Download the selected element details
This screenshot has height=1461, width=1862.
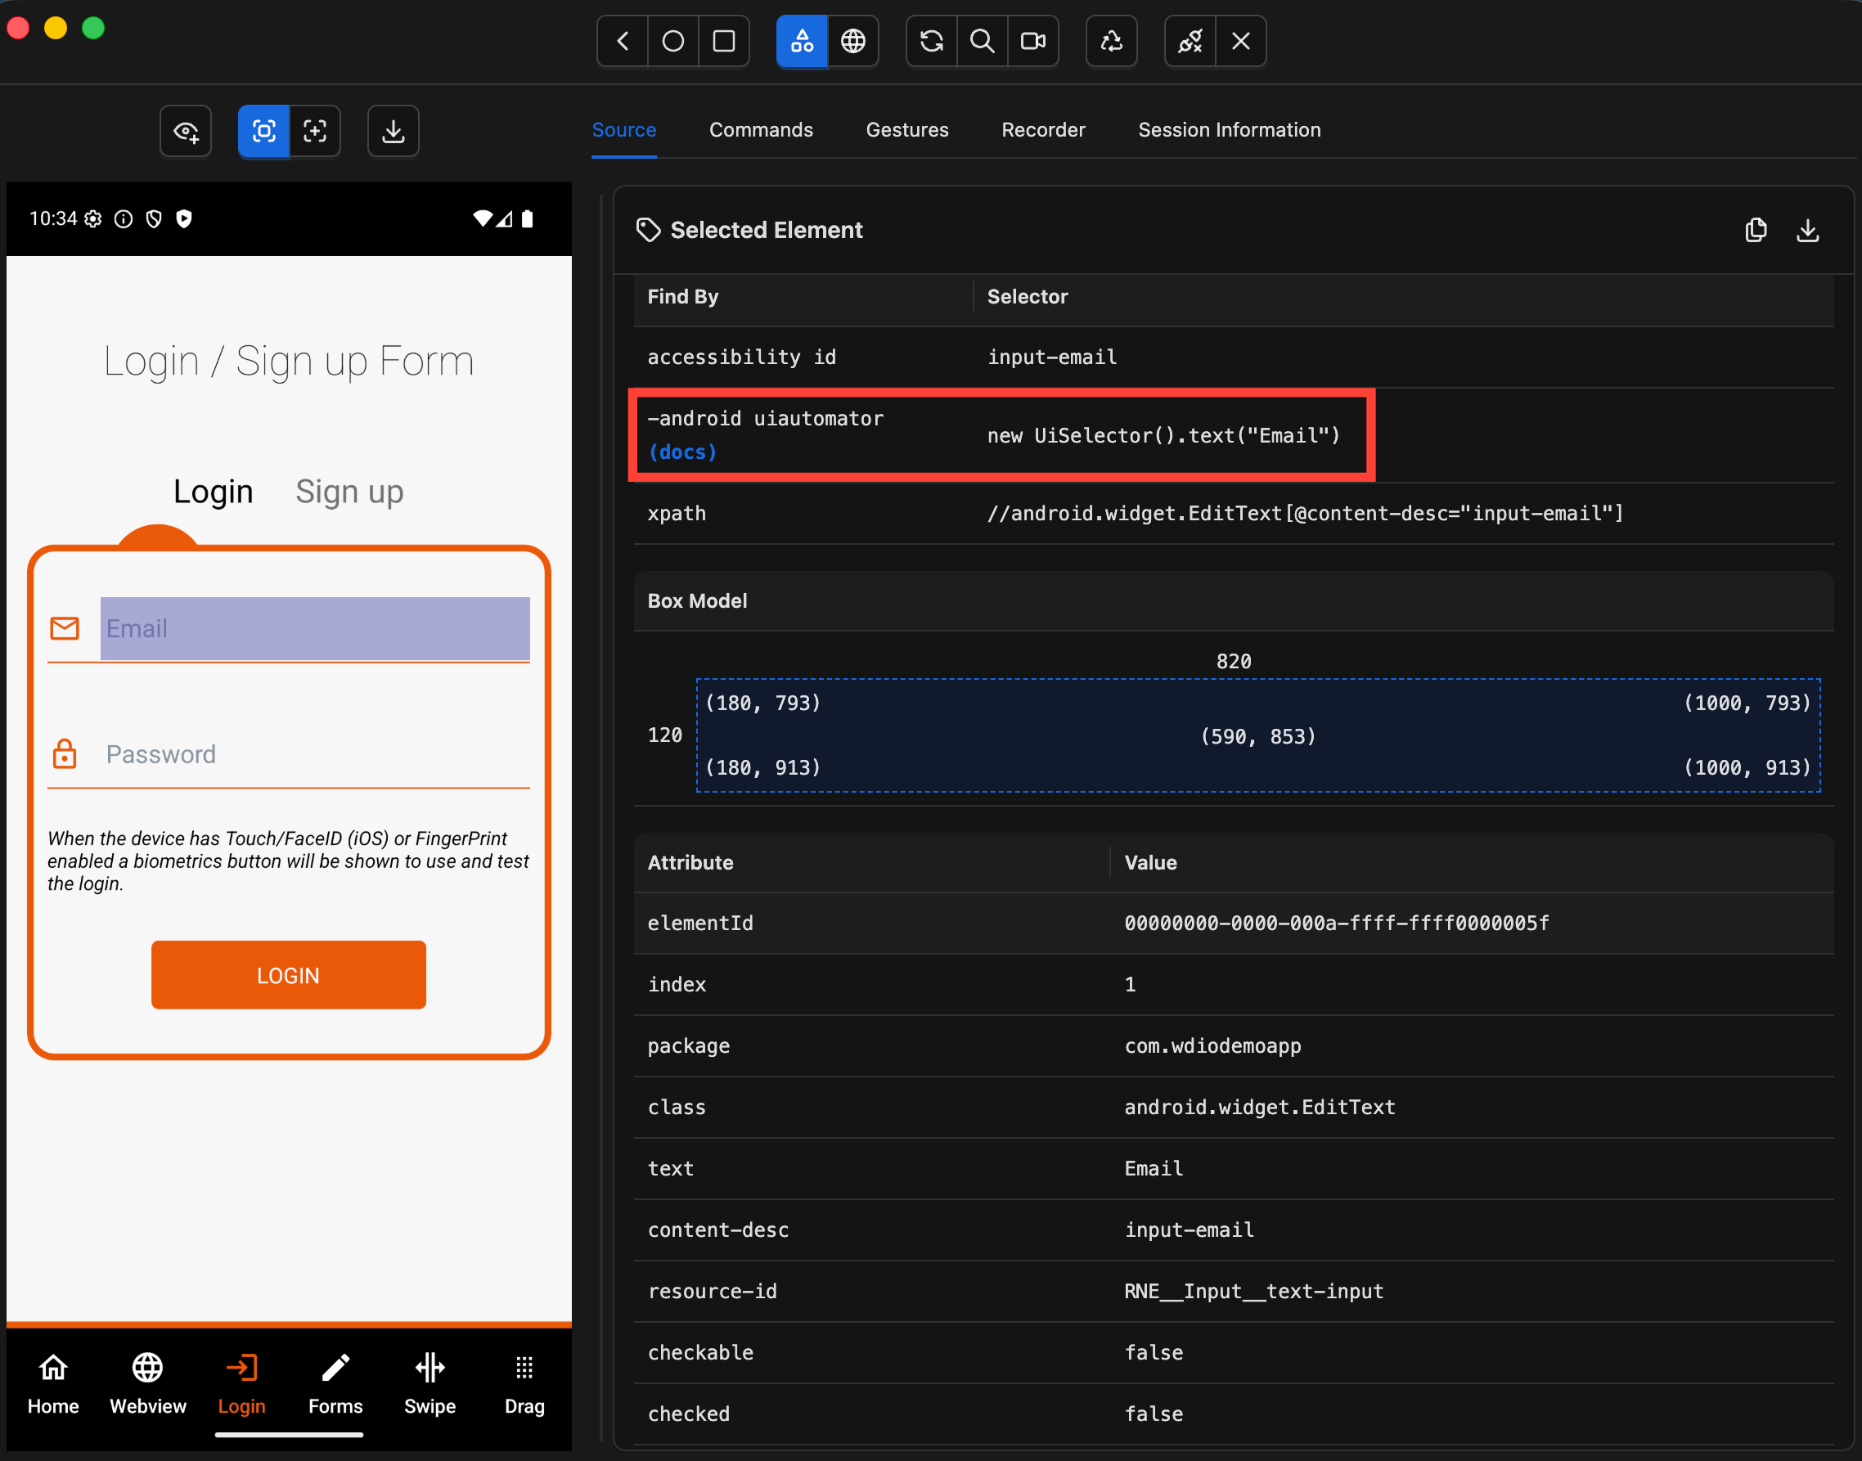point(1806,230)
